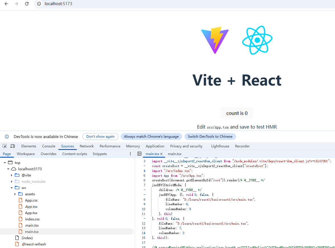This screenshot has height=248, width=335.
Task: Collapse the src folder
Action: pyautogui.click(x=12, y=188)
